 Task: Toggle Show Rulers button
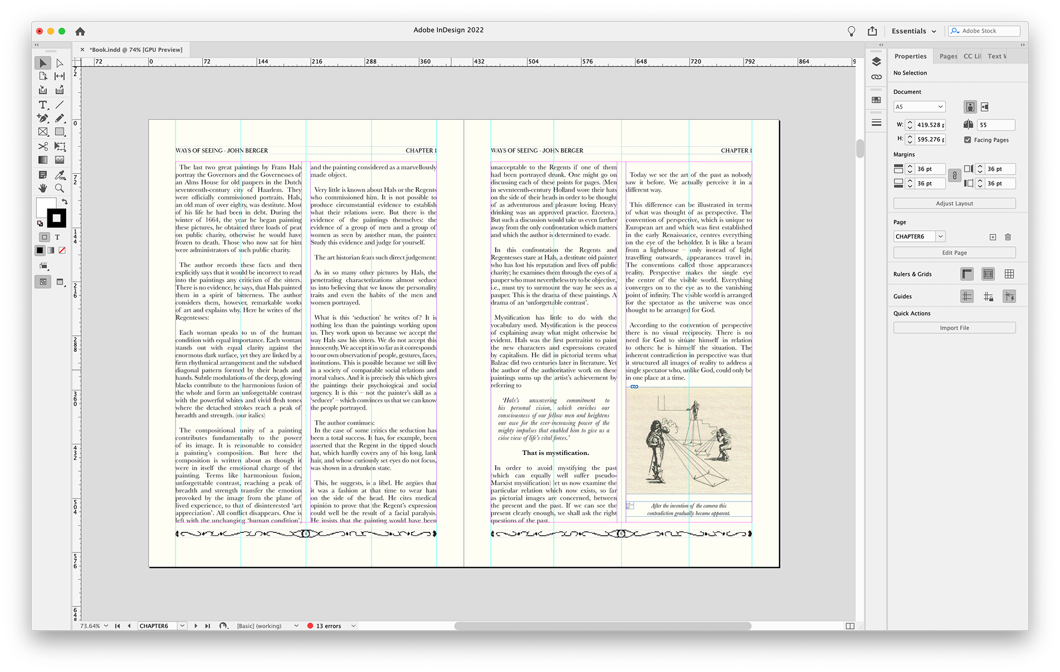tap(967, 274)
